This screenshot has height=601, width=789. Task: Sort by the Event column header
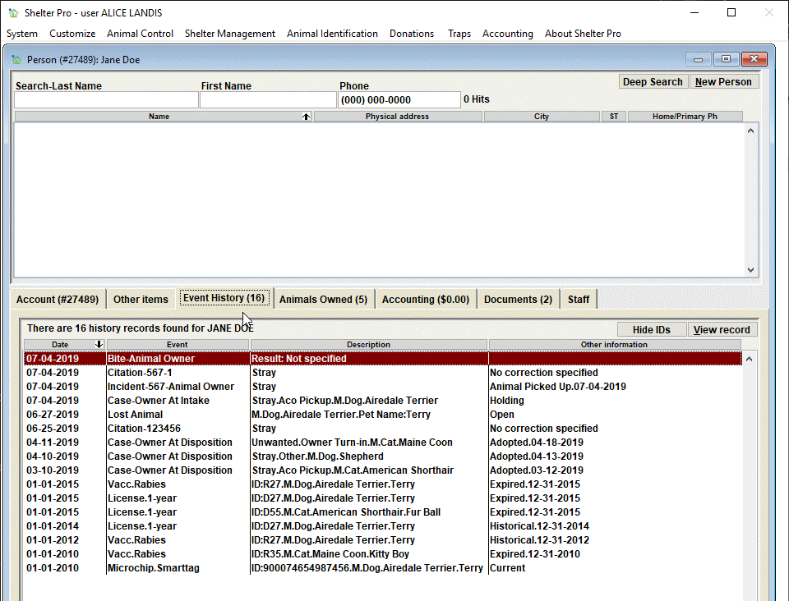178,345
